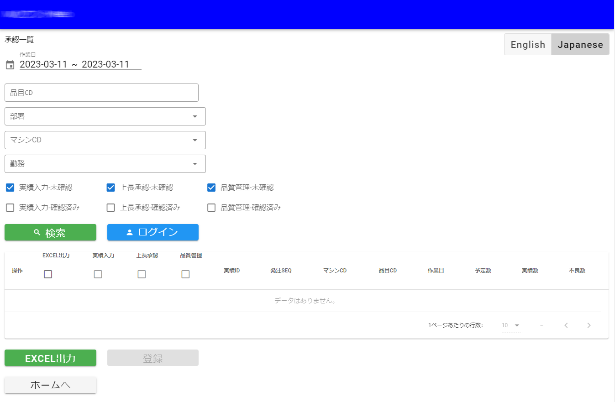
Task: Select the Japanese language tab
Action: pyautogui.click(x=580, y=45)
